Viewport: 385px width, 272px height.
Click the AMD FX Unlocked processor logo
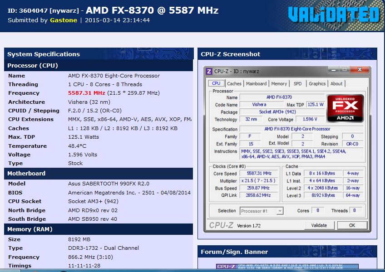(x=345, y=108)
